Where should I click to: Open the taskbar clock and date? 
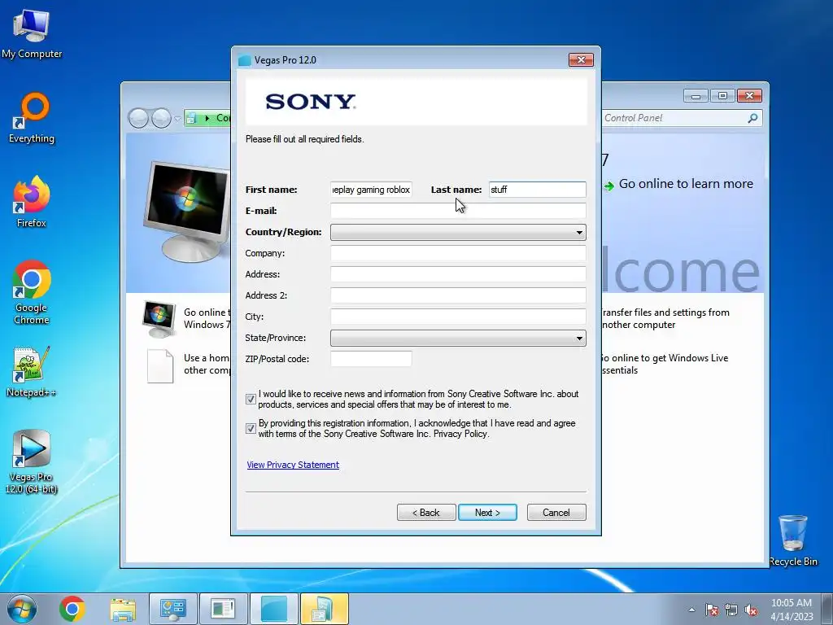pyautogui.click(x=792, y=609)
